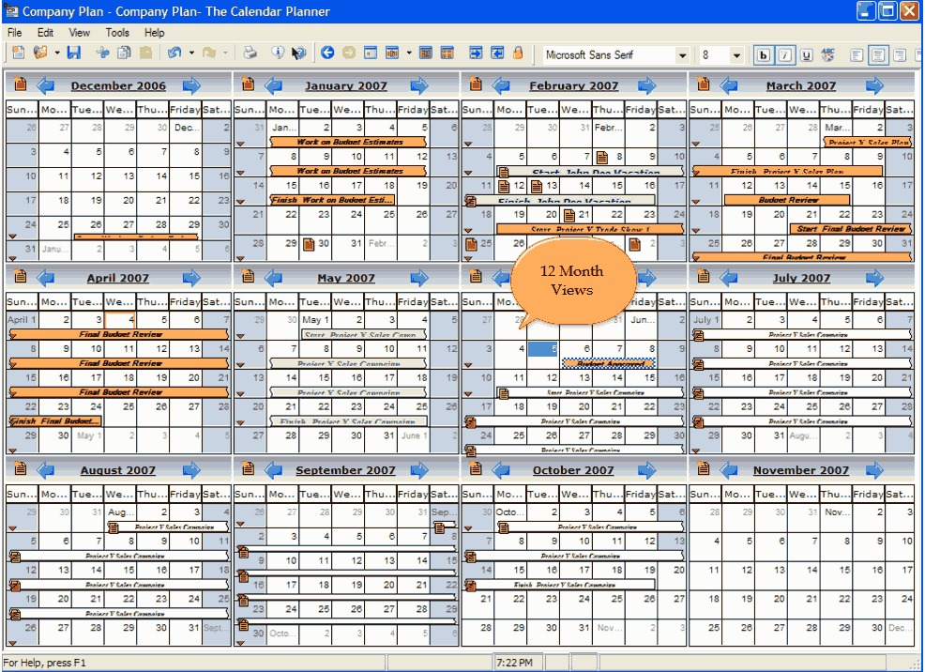
Task: Toggle Underline formatting button
Action: (807, 55)
